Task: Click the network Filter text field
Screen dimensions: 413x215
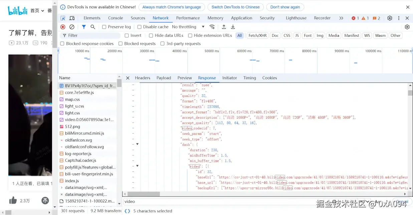Action: (x=90, y=35)
